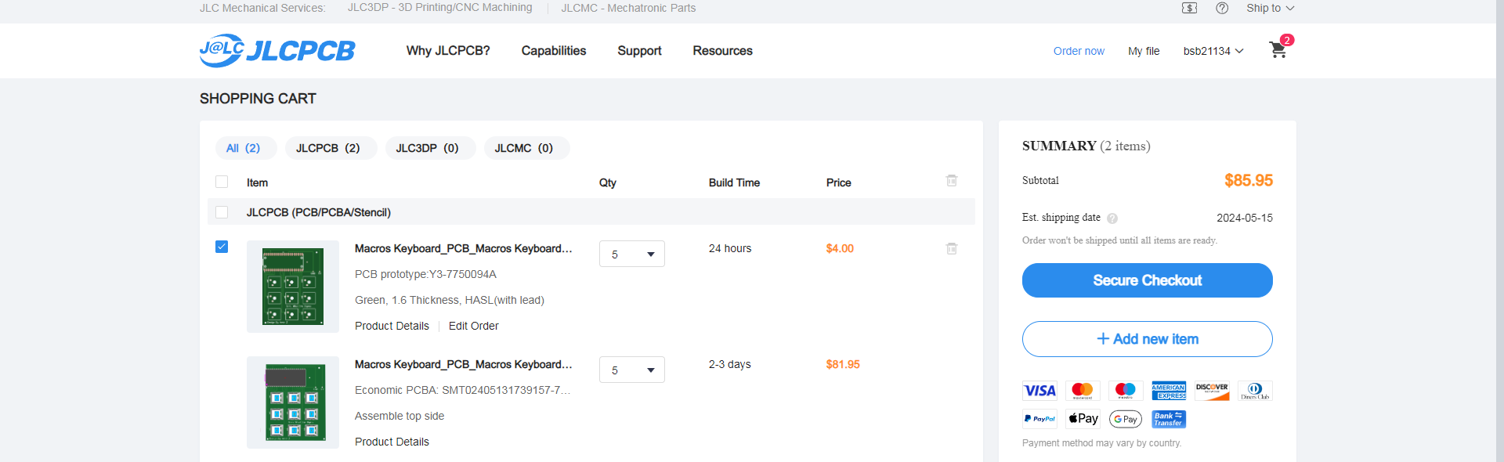The width and height of the screenshot is (1504, 462).
Task: Click the currency dollar icon in top bar
Action: click(x=1189, y=8)
